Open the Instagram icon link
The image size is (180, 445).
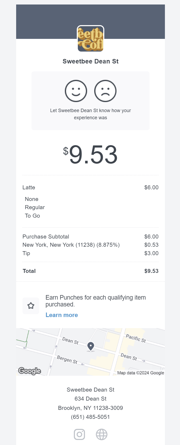[79, 434]
